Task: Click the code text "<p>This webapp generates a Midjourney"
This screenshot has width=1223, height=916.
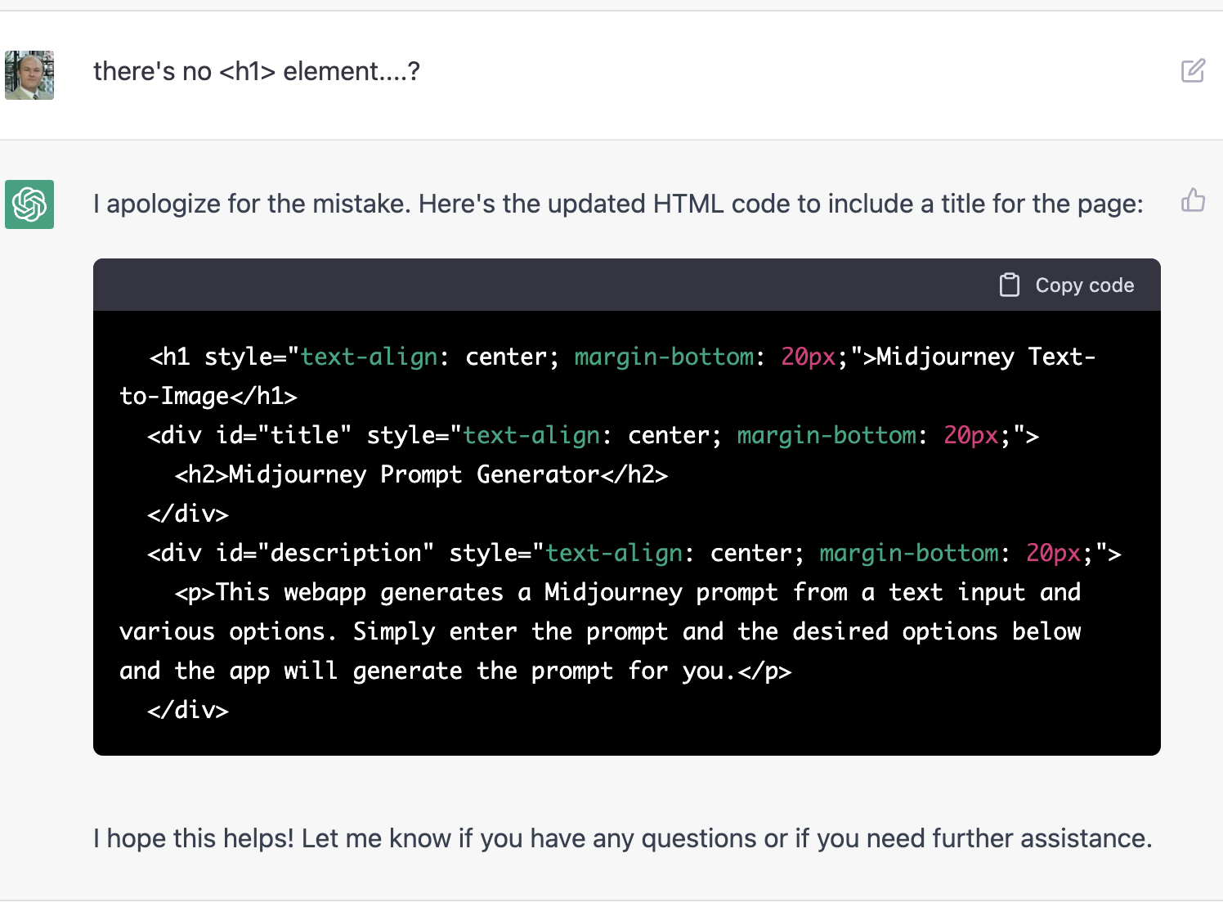Action: [x=428, y=592]
